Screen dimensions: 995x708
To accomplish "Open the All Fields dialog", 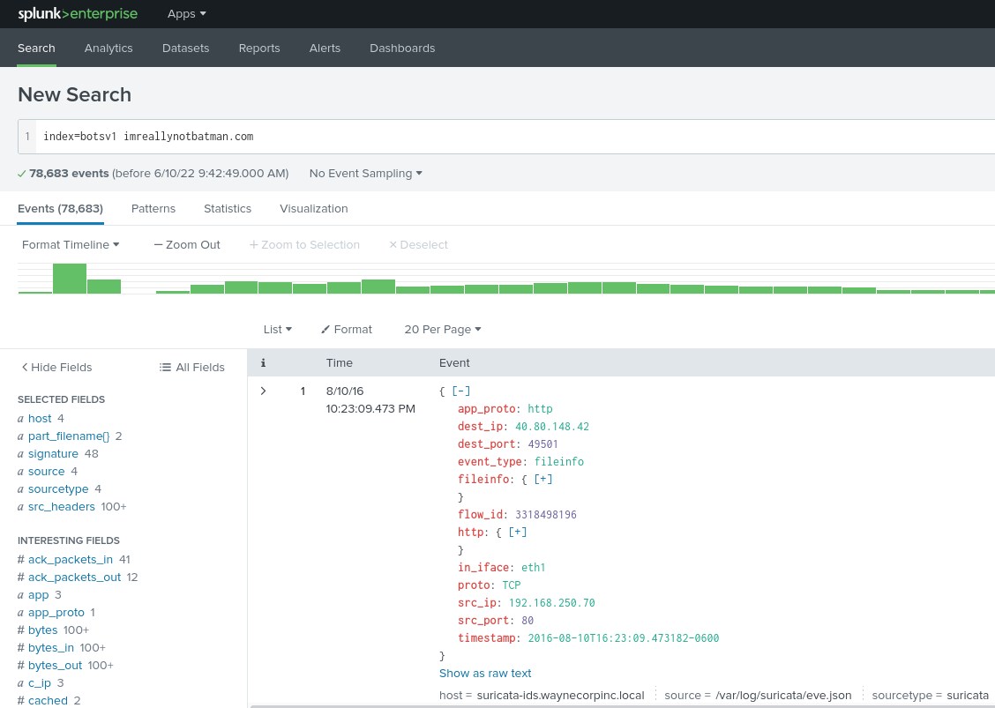I will click(x=191, y=368).
